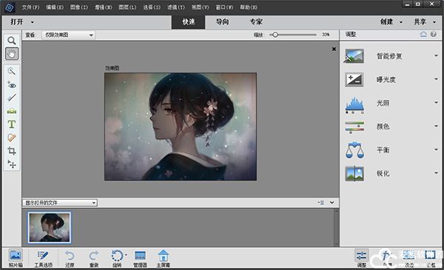This screenshot has width=444, height=270.
Task: Select the Straighten level tool
Action: (x=12, y=111)
